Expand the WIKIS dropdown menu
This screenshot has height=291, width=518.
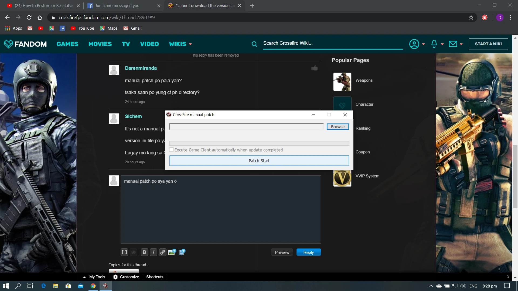(180, 44)
